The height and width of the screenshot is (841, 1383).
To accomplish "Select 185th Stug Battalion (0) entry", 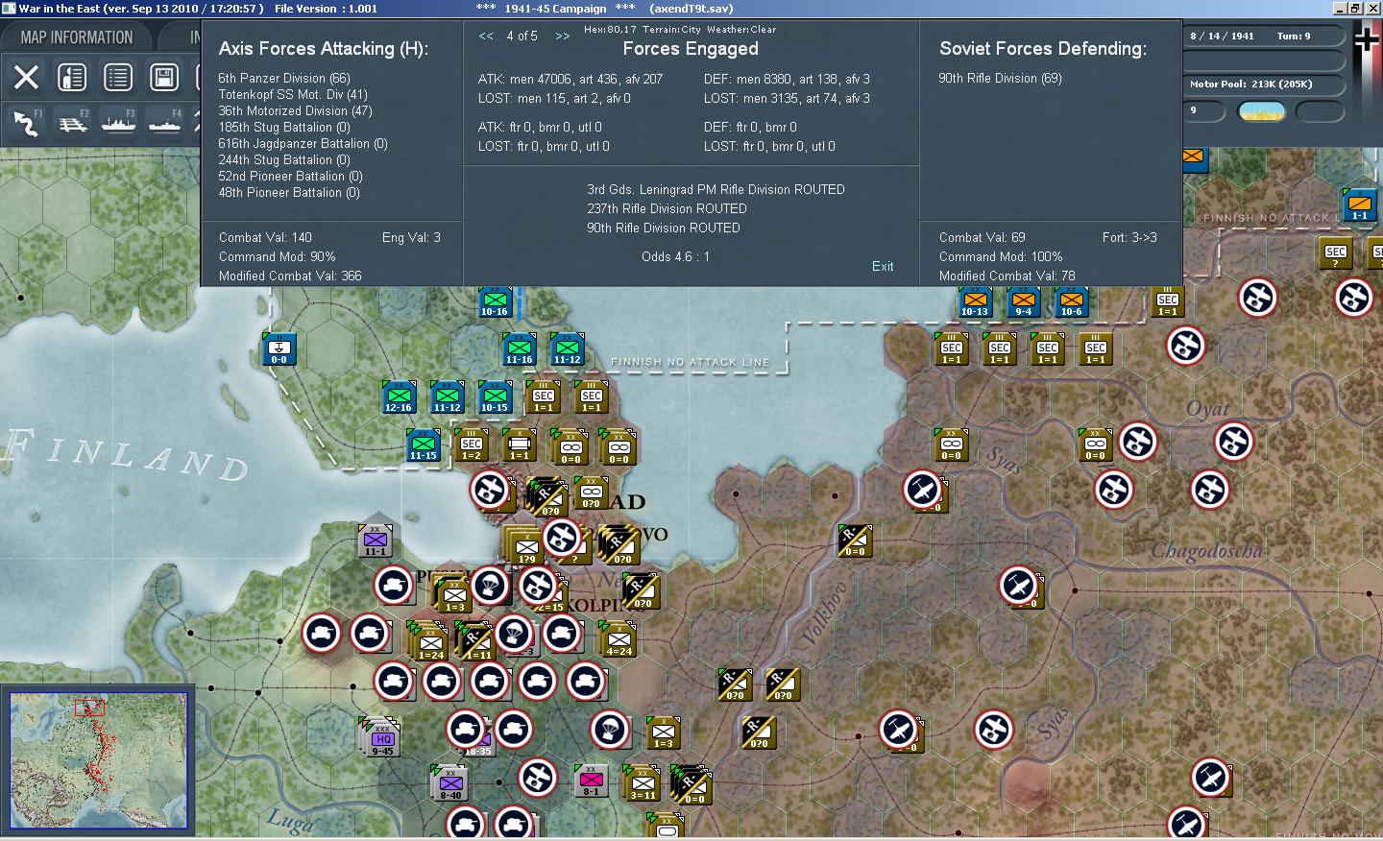I will point(284,127).
